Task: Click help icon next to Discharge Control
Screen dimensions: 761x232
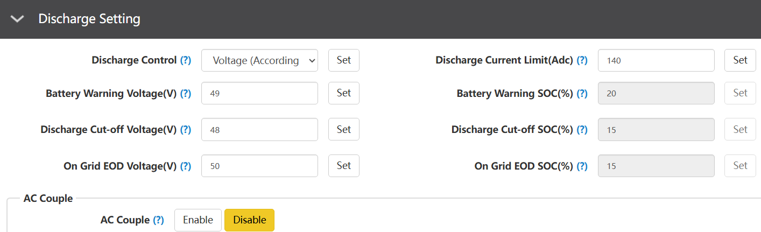Action: coord(185,60)
